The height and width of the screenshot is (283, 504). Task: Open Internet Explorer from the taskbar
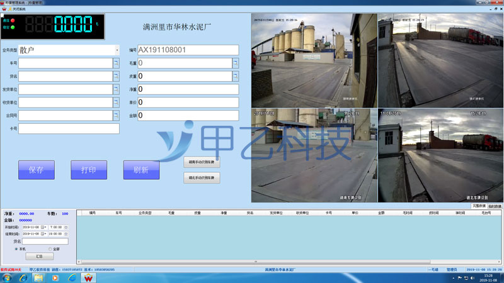pyautogui.click(x=23, y=277)
